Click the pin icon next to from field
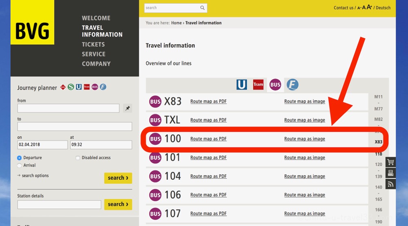 click(127, 109)
